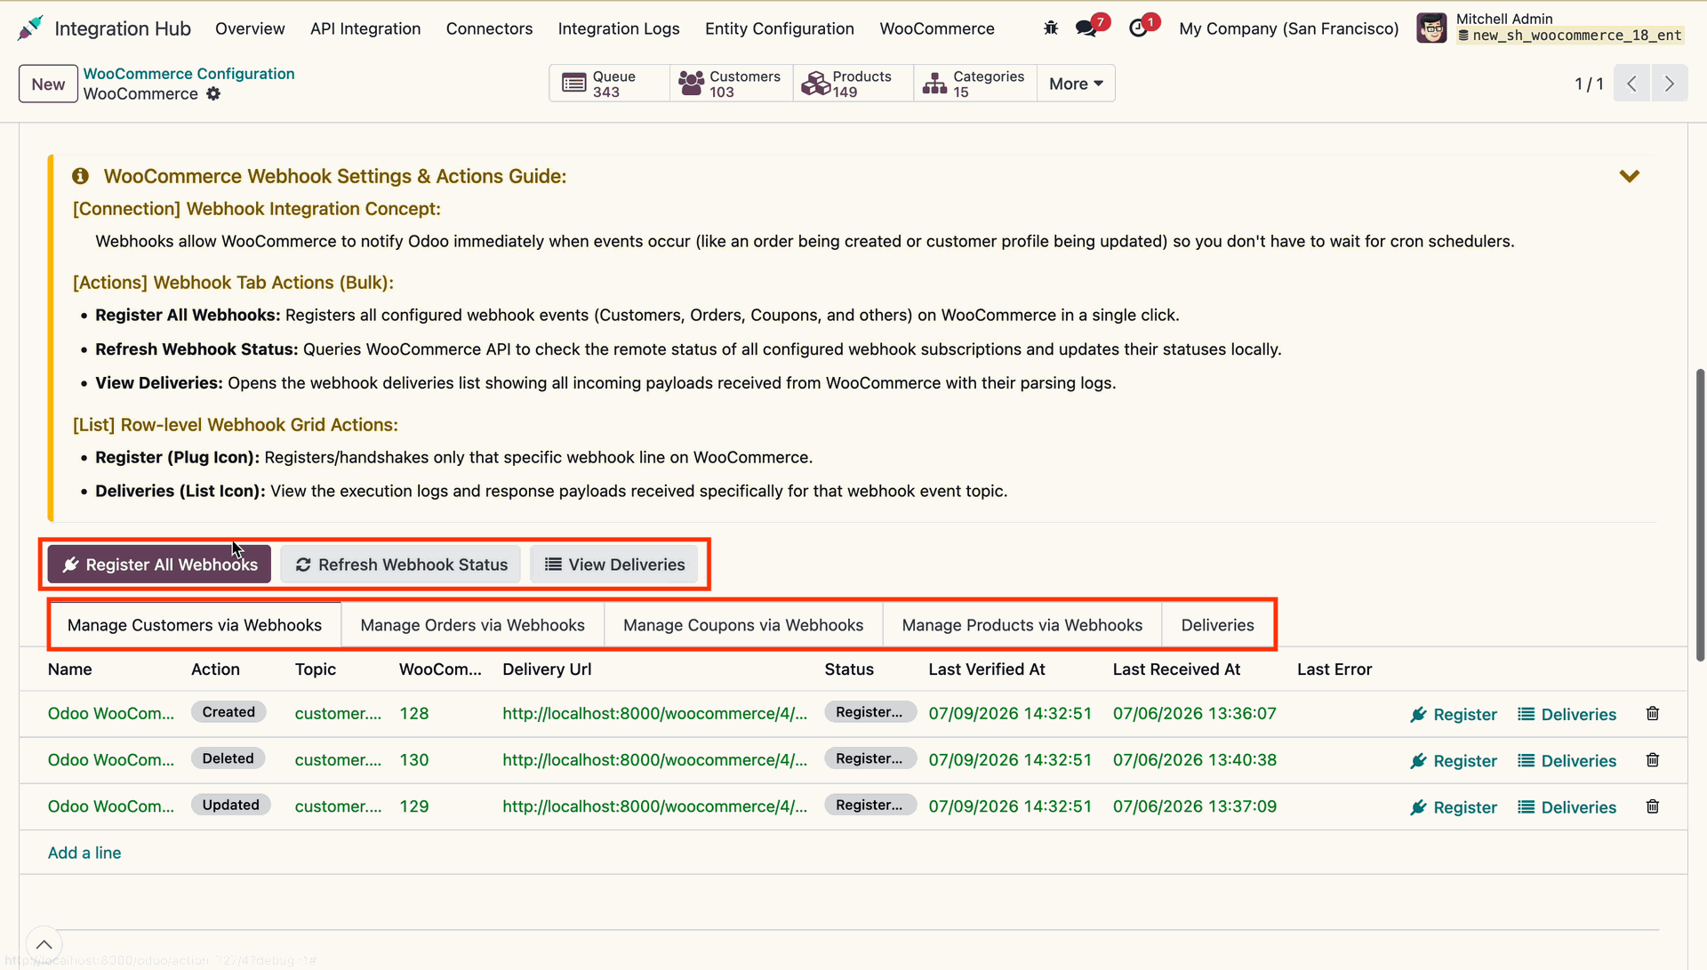The height and width of the screenshot is (970, 1707).
Task: Click WooCommerce ID 129 cell
Action: (414, 806)
